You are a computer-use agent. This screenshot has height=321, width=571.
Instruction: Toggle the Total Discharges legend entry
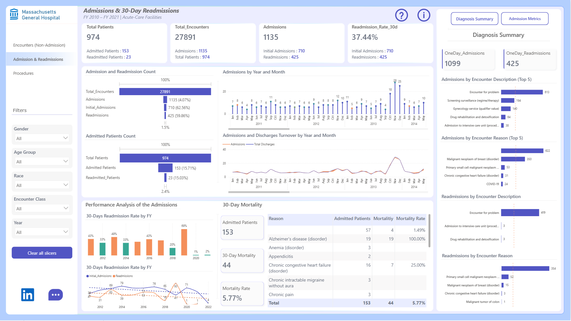click(261, 144)
